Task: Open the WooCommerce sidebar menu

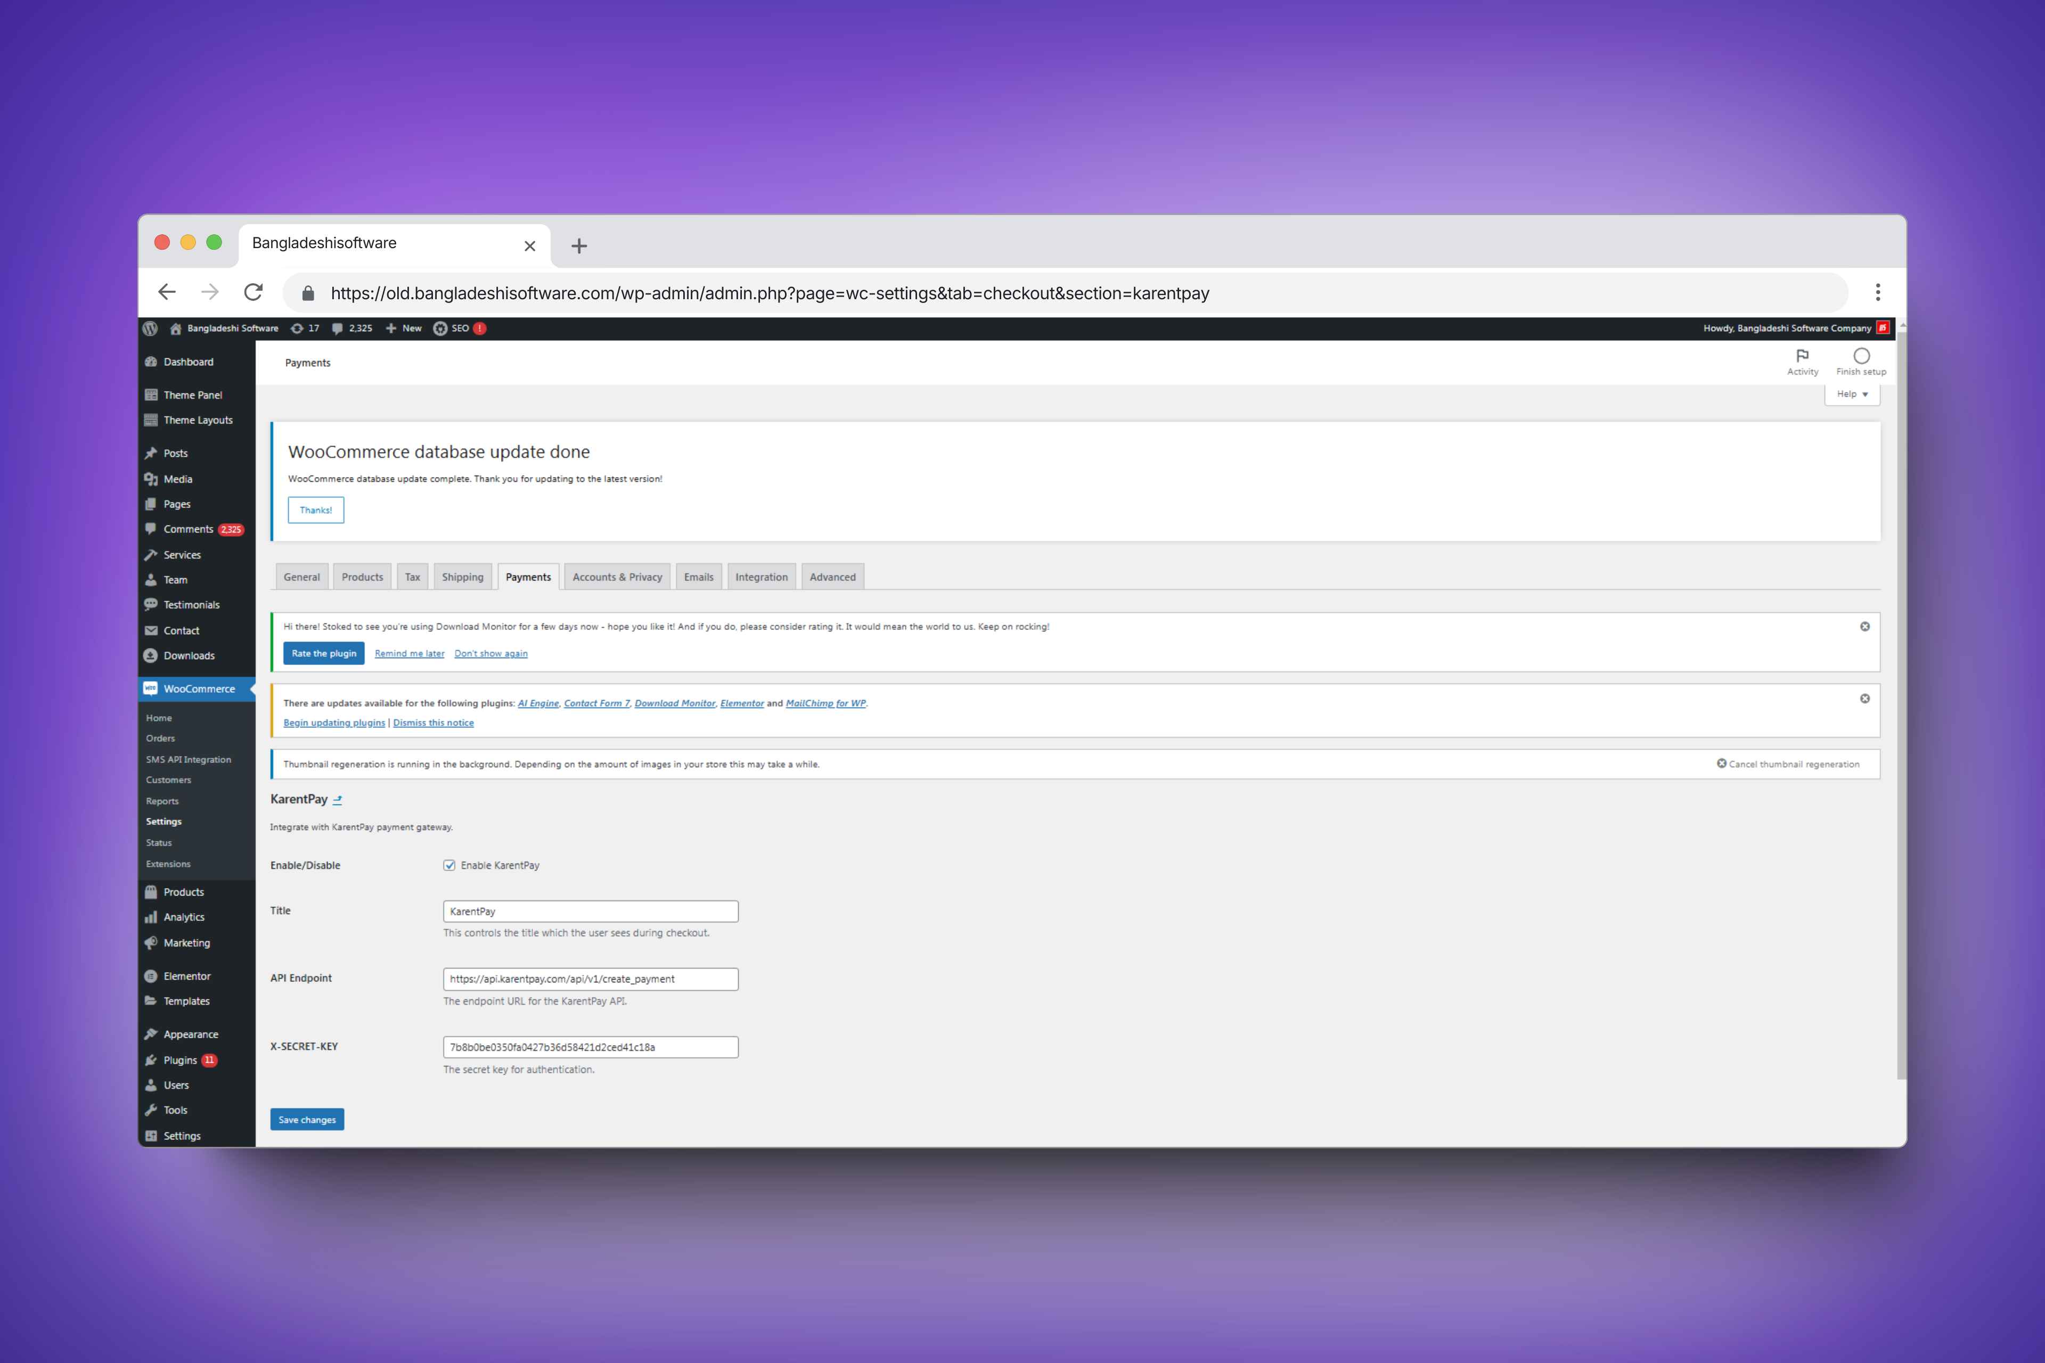Action: click(197, 688)
